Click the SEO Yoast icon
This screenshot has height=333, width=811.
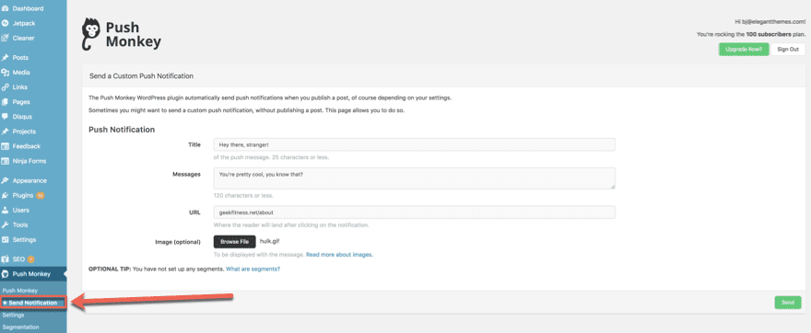click(x=6, y=259)
